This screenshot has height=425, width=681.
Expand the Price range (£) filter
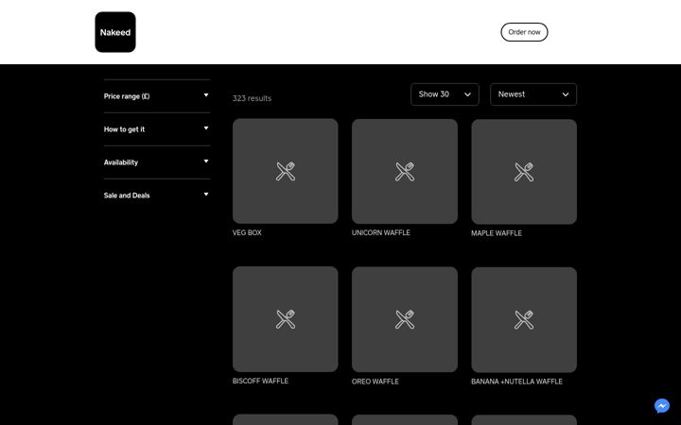[157, 96]
